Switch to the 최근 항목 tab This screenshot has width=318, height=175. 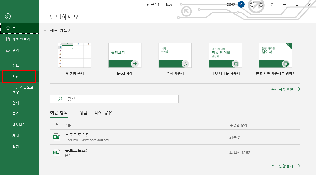[x=59, y=113]
